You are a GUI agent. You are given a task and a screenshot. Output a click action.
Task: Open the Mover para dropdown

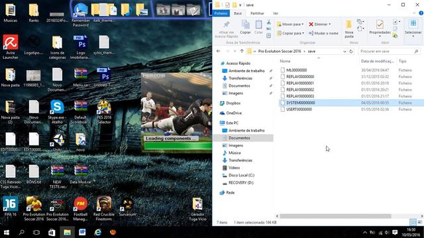click(x=290, y=24)
